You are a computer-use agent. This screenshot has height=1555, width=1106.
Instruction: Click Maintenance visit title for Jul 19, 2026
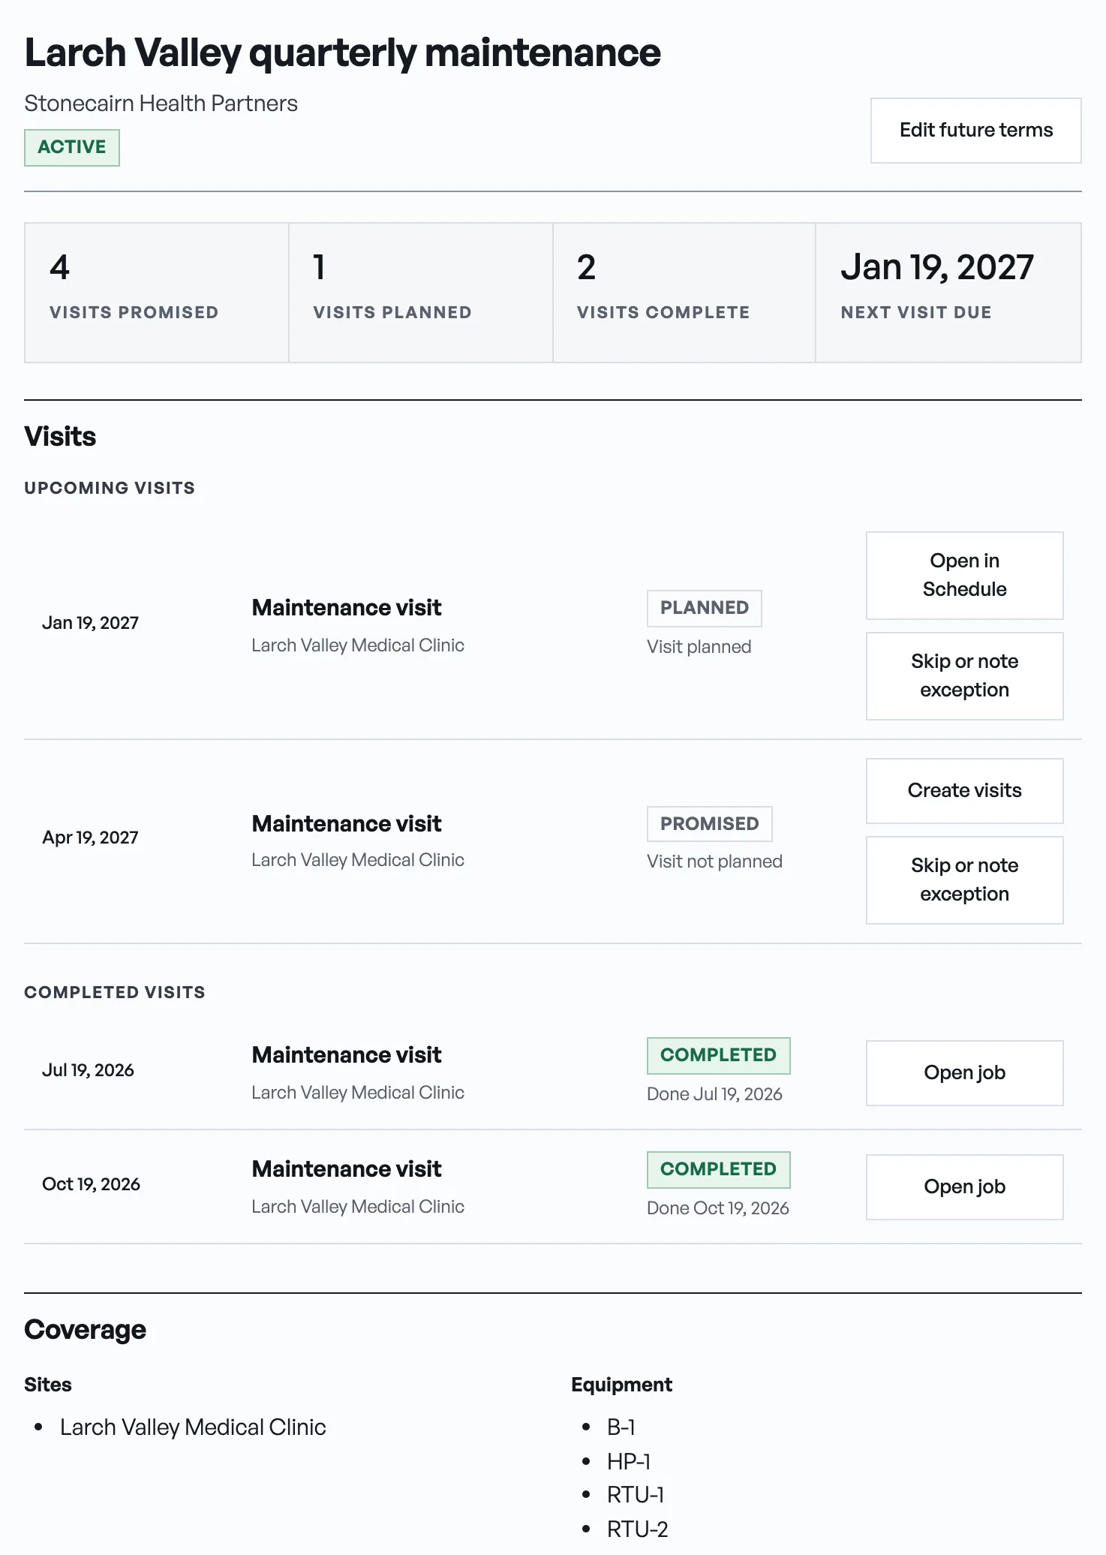[x=347, y=1055]
